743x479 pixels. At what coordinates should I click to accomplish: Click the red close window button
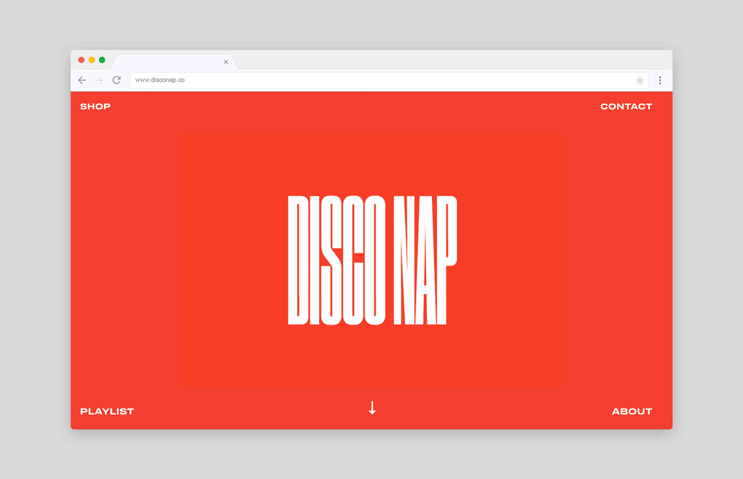(82, 60)
